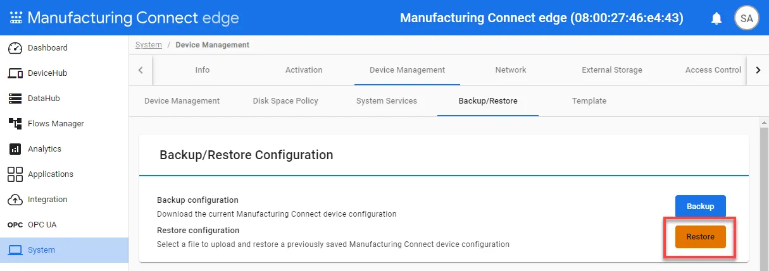Image resolution: width=769 pixels, height=271 pixels.
Task: Click the 'Device Management' breadcrumb text
Action: click(x=212, y=45)
